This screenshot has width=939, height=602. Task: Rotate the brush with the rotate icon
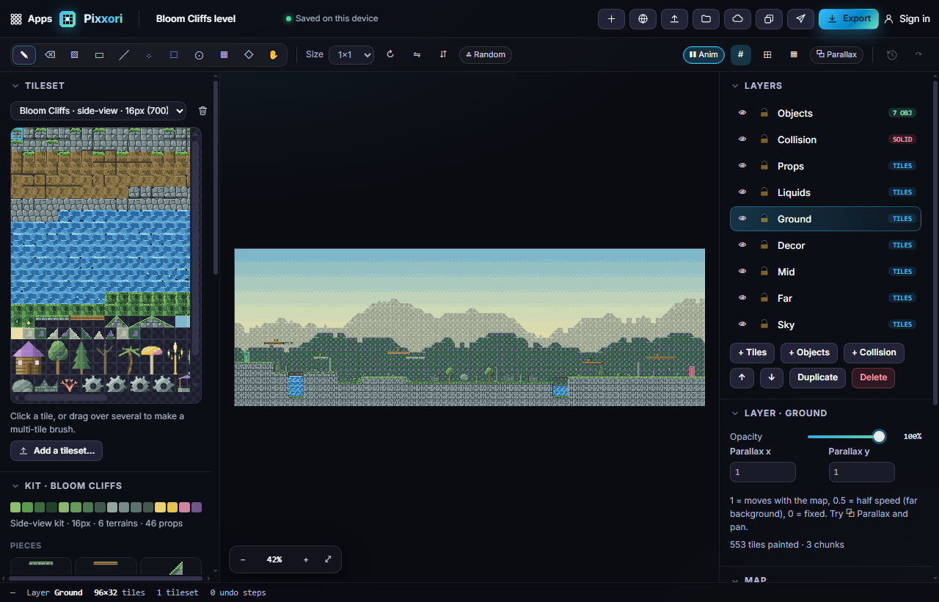[x=390, y=54]
